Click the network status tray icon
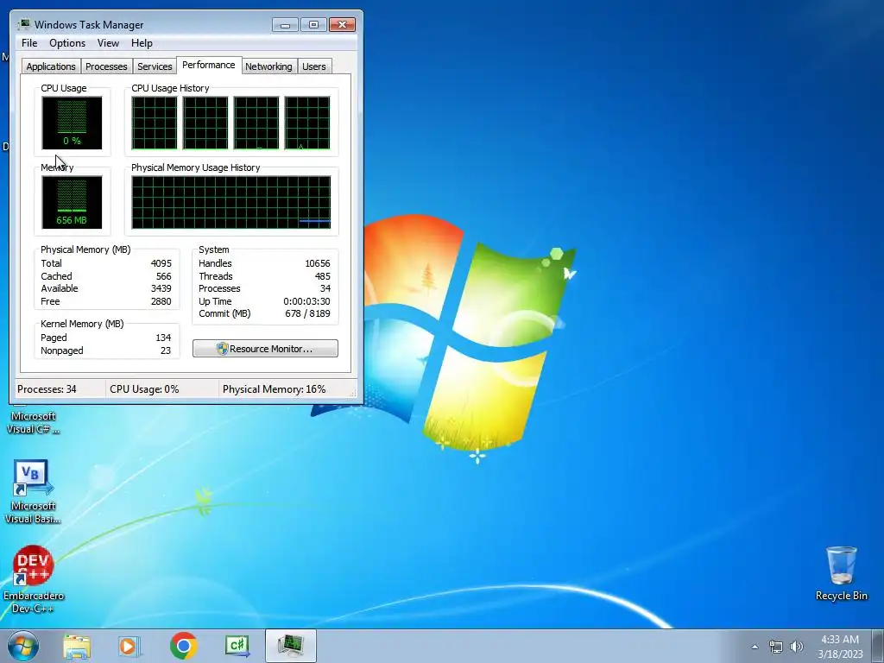This screenshot has width=884, height=663. click(x=776, y=647)
